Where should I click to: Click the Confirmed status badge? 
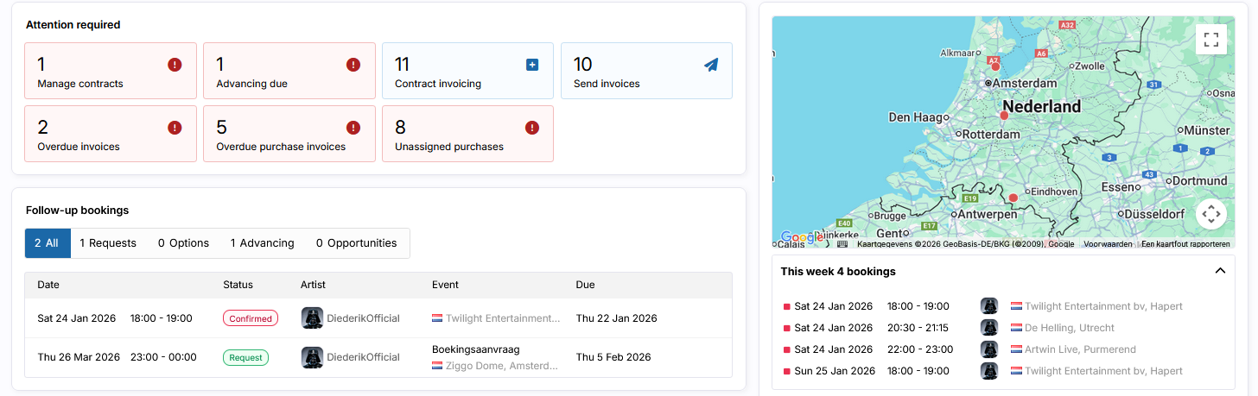(251, 318)
